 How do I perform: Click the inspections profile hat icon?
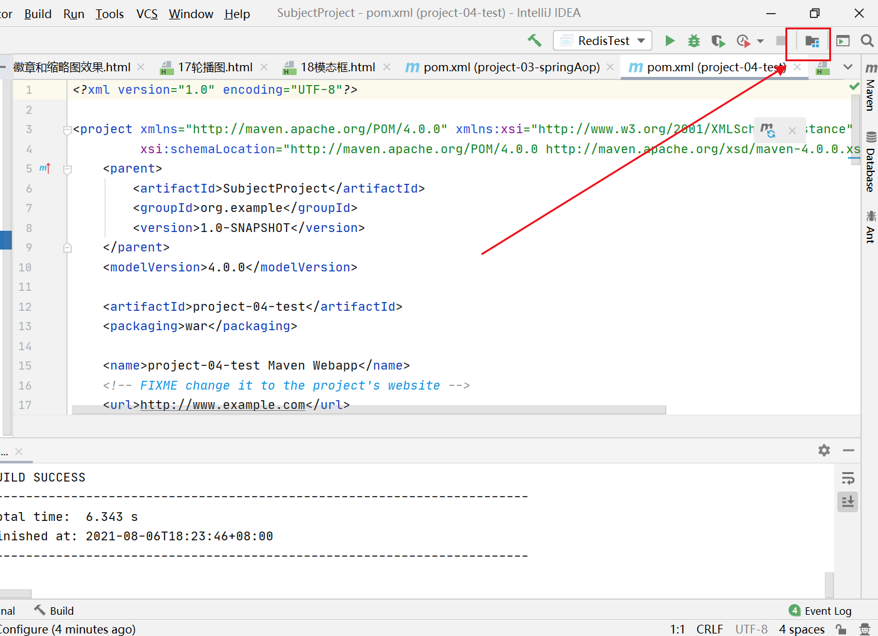click(865, 629)
